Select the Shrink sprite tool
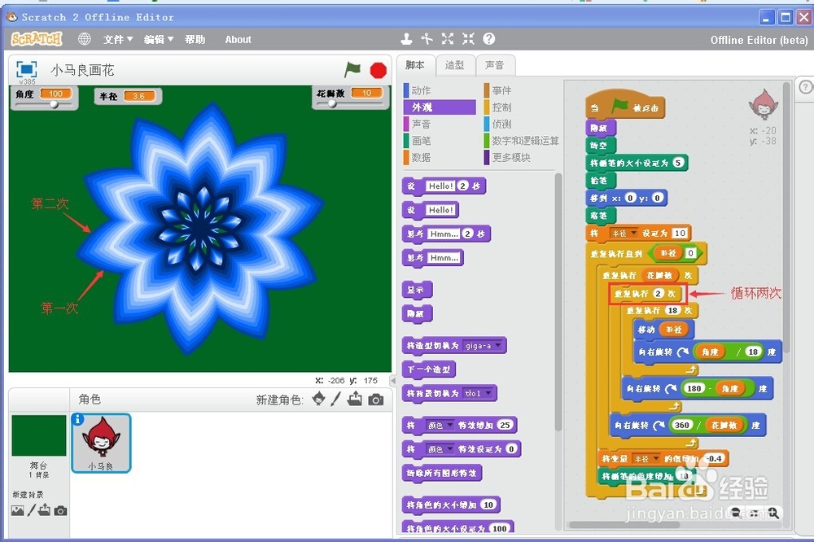This screenshot has height=542, width=814. 468,38
